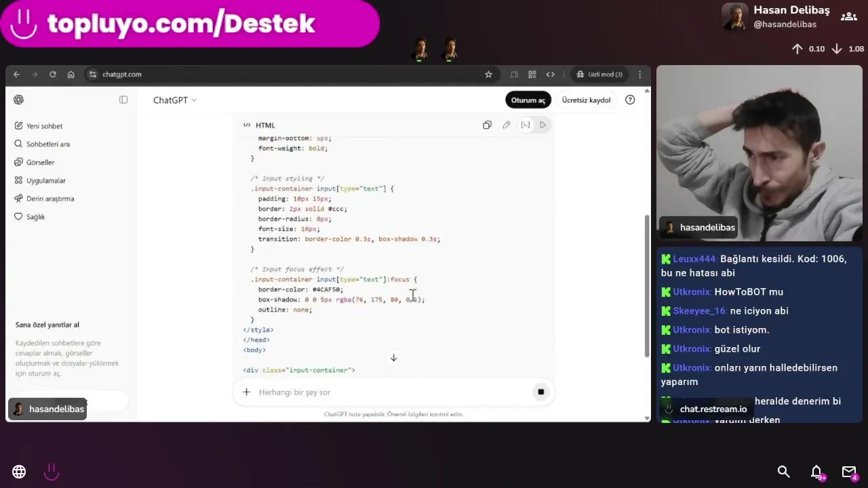Open the notifications bell icon
The width and height of the screenshot is (868, 488).
[817, 472]
